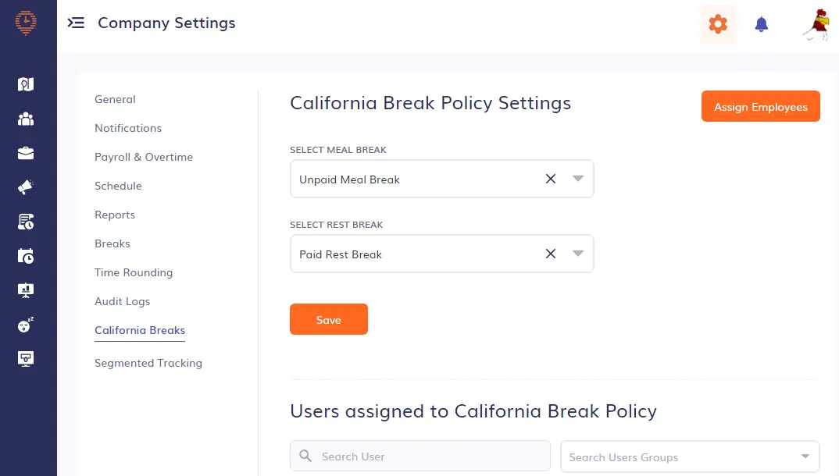Open the Kiosk monitor icon in sidebar
The image size is (839, 476).
[26, 358]
